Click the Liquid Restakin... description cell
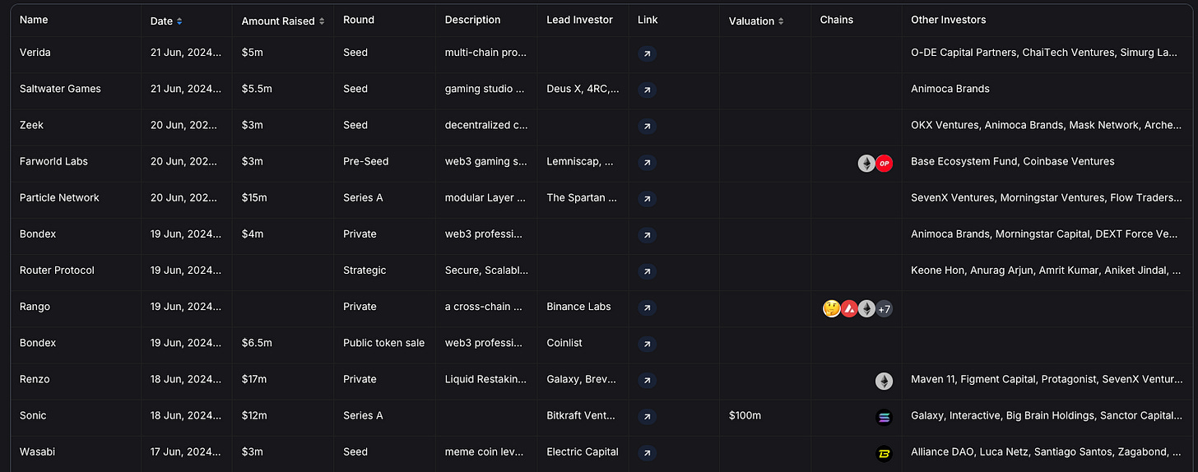1198x472 pixels. [486, 379]
